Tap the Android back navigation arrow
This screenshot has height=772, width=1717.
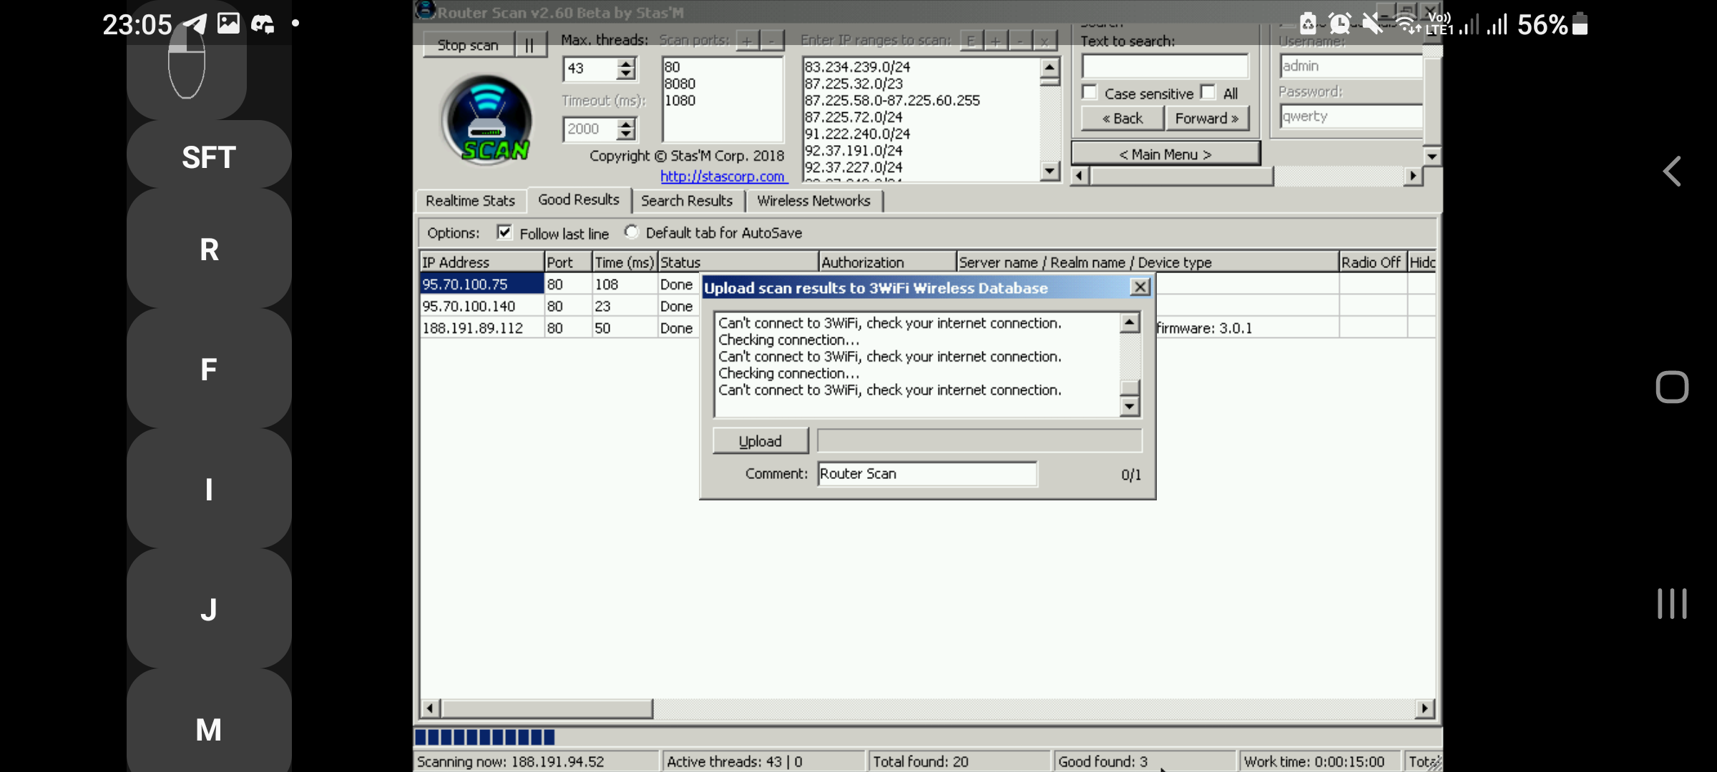coord(1672,172)
